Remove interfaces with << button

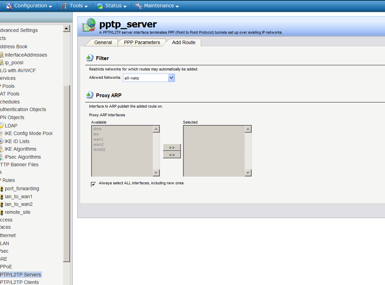172,155
